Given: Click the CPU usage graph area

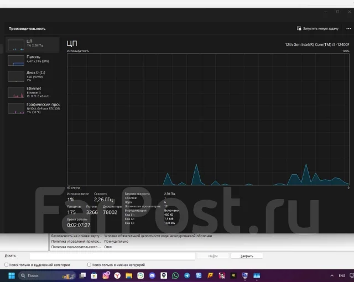Looking at the screenshot, I should tap(208, 119).
